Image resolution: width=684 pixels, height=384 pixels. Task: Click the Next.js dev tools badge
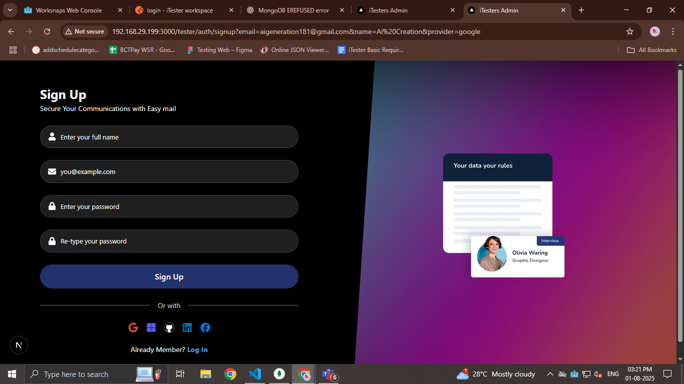pyautogui.click(x=19, y=345)
